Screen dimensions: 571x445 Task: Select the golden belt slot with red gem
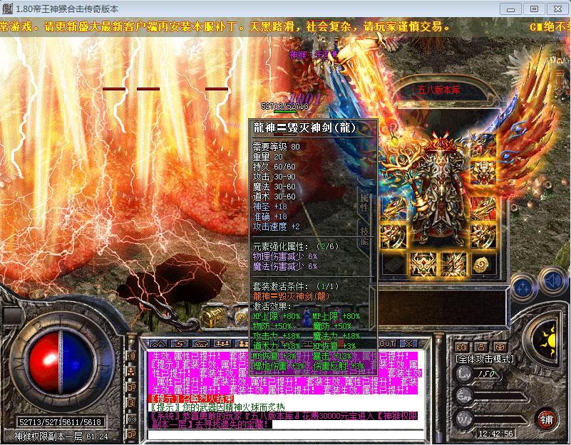click(x=423, y=264)
